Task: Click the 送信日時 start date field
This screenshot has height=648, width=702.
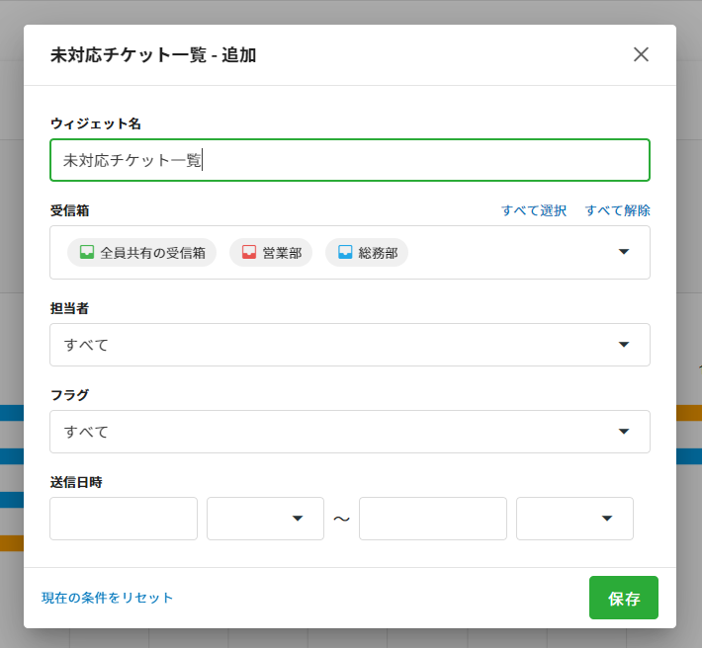Action: tap(124, 519)
